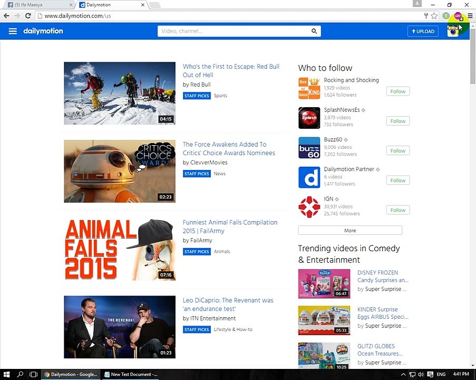Go forward with browser forward arrow
476x380 pixels.
[17, 16]
